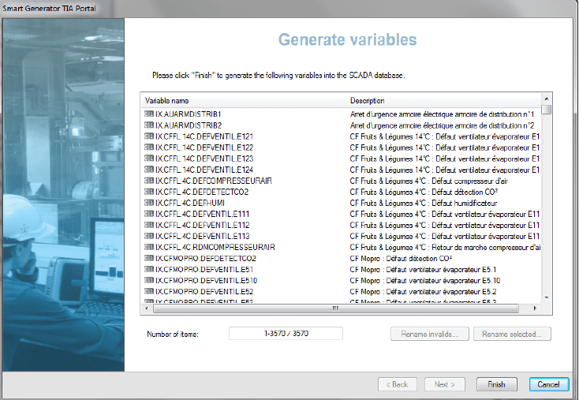Click icon beside IX.CFFL.4C.RDMCOMPRESSEURAIR

pyautogui.click(x=149, y=247)
